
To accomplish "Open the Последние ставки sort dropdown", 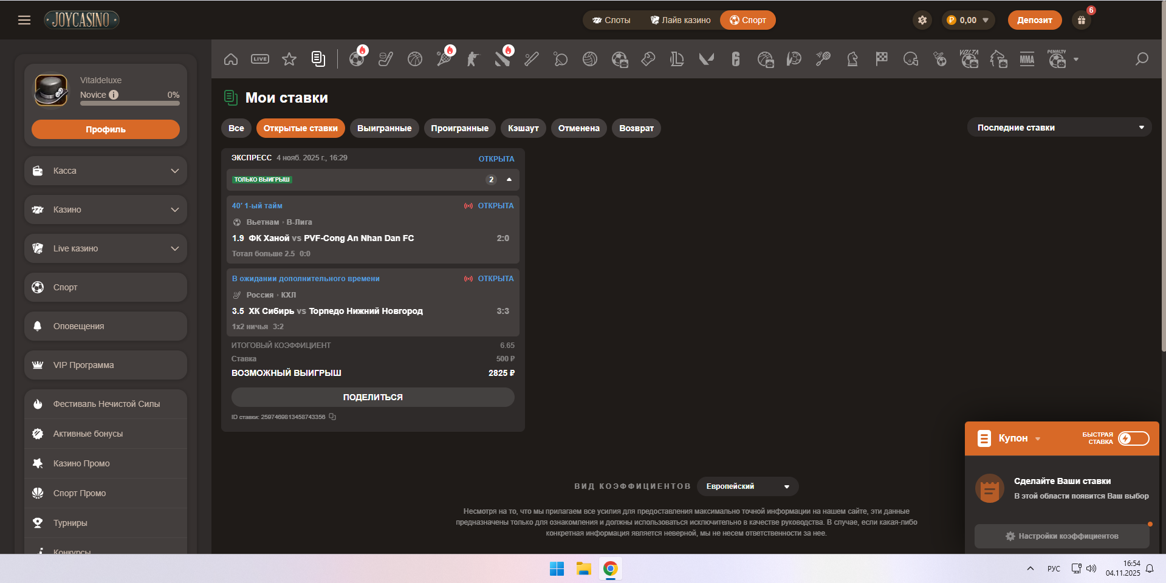I will coord(1059,128).
